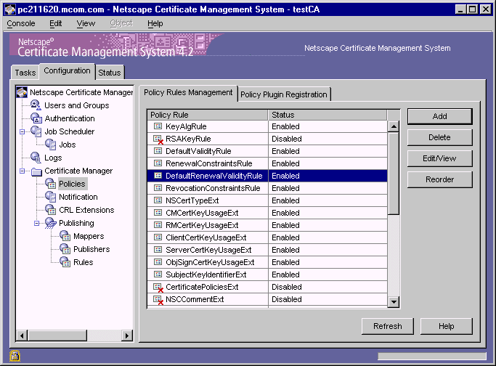Click the Disabled status of RSAKeyRule
Screen dimensions: 496x366
[287, 139]
